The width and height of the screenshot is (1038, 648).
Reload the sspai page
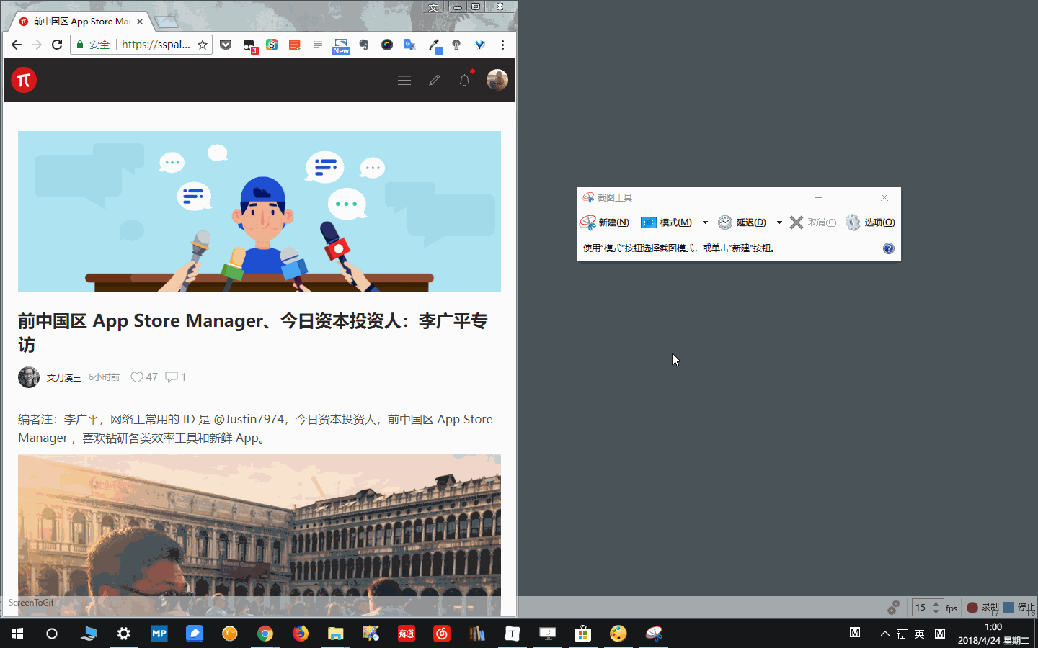(x=57, y=45)
